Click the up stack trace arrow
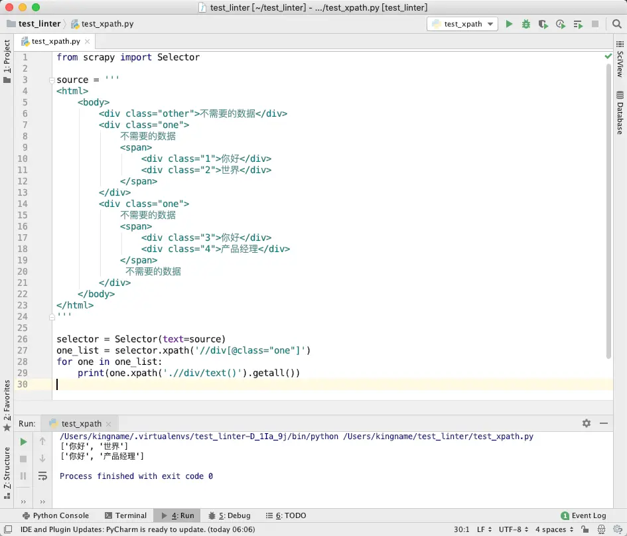 click(42, 441)
